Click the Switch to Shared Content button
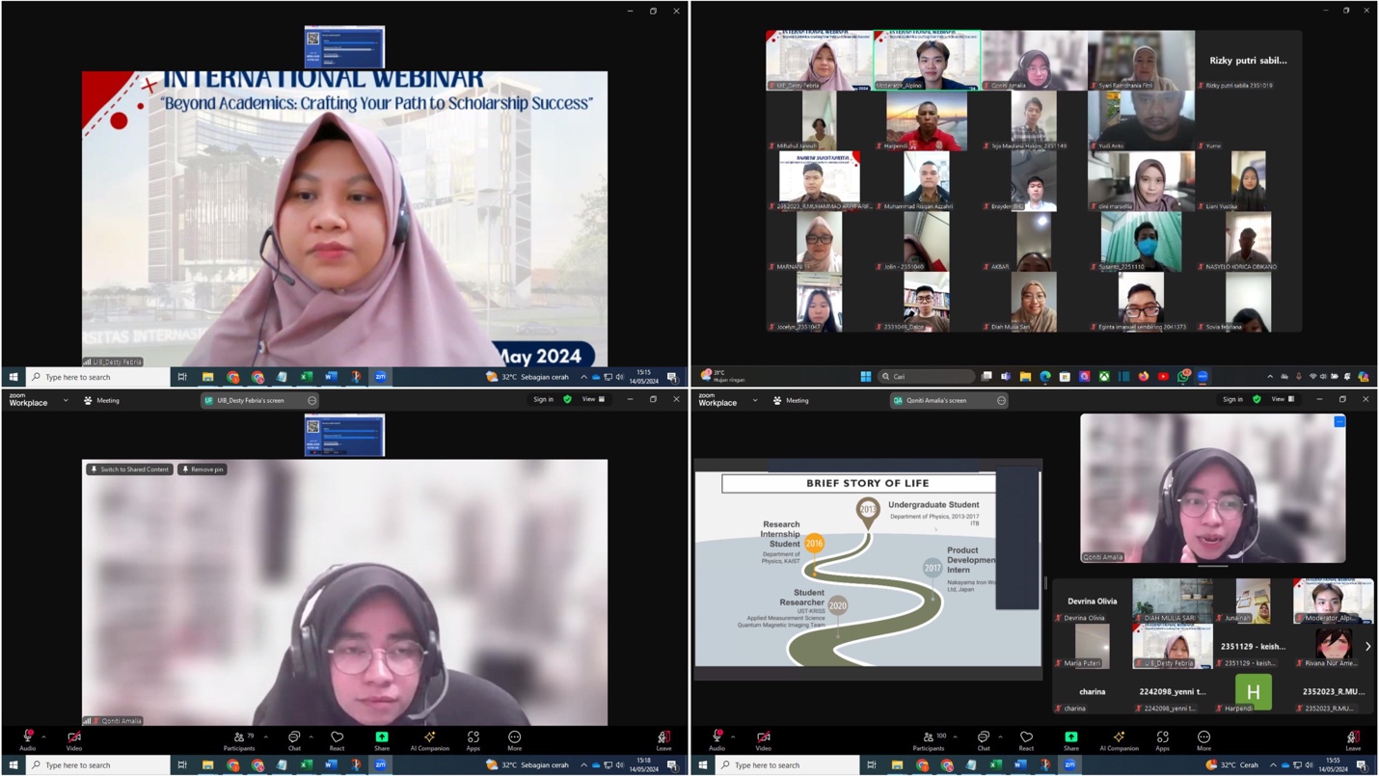 click(129, 469)
